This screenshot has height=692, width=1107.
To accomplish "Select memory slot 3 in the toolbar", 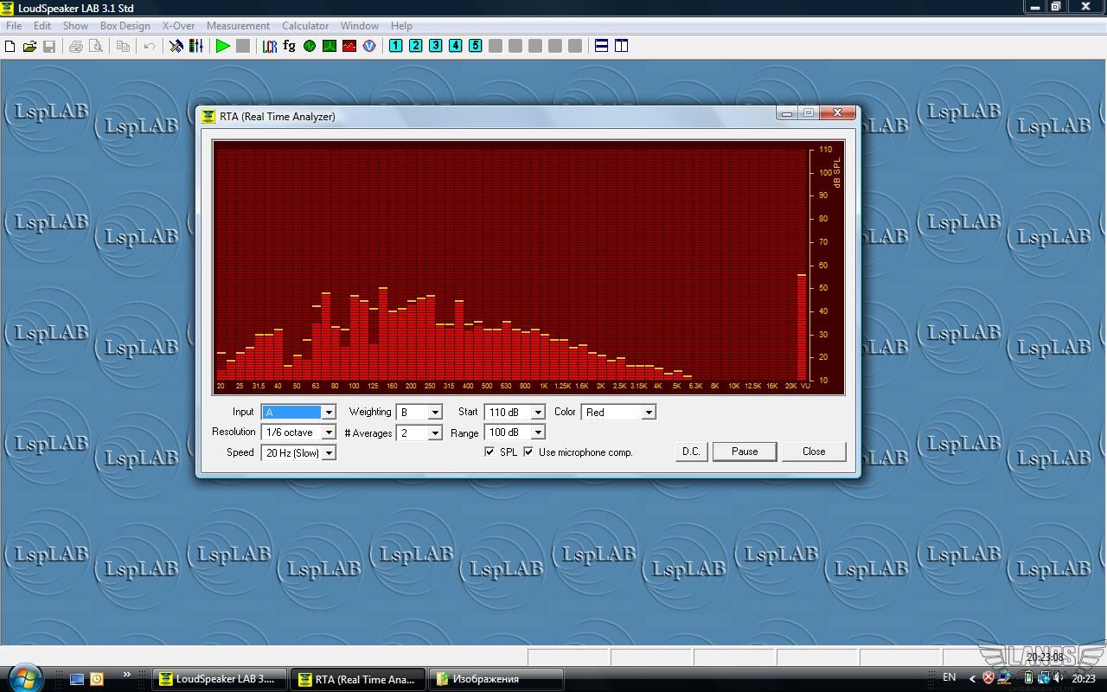I will click(x=436, y=46).
